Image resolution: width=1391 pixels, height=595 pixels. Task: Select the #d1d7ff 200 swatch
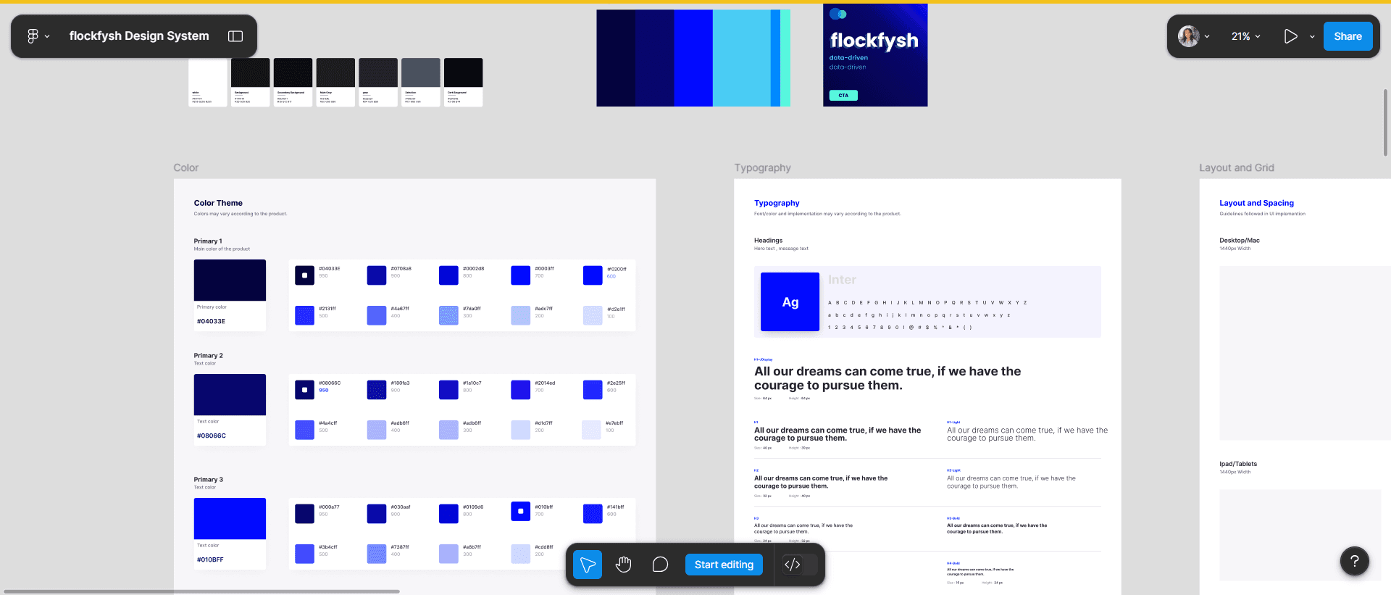pyautogui.click(x=520, y=430)
